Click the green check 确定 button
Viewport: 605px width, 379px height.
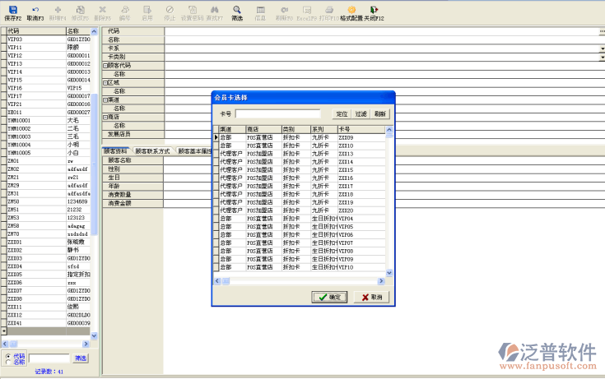coord(333,297)
